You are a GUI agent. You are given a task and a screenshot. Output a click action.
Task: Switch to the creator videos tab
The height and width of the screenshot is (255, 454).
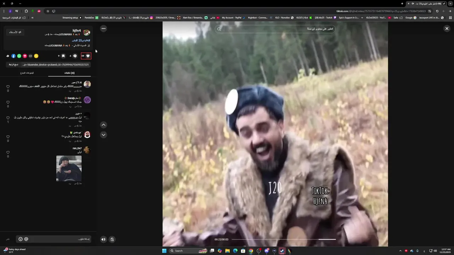27,73
